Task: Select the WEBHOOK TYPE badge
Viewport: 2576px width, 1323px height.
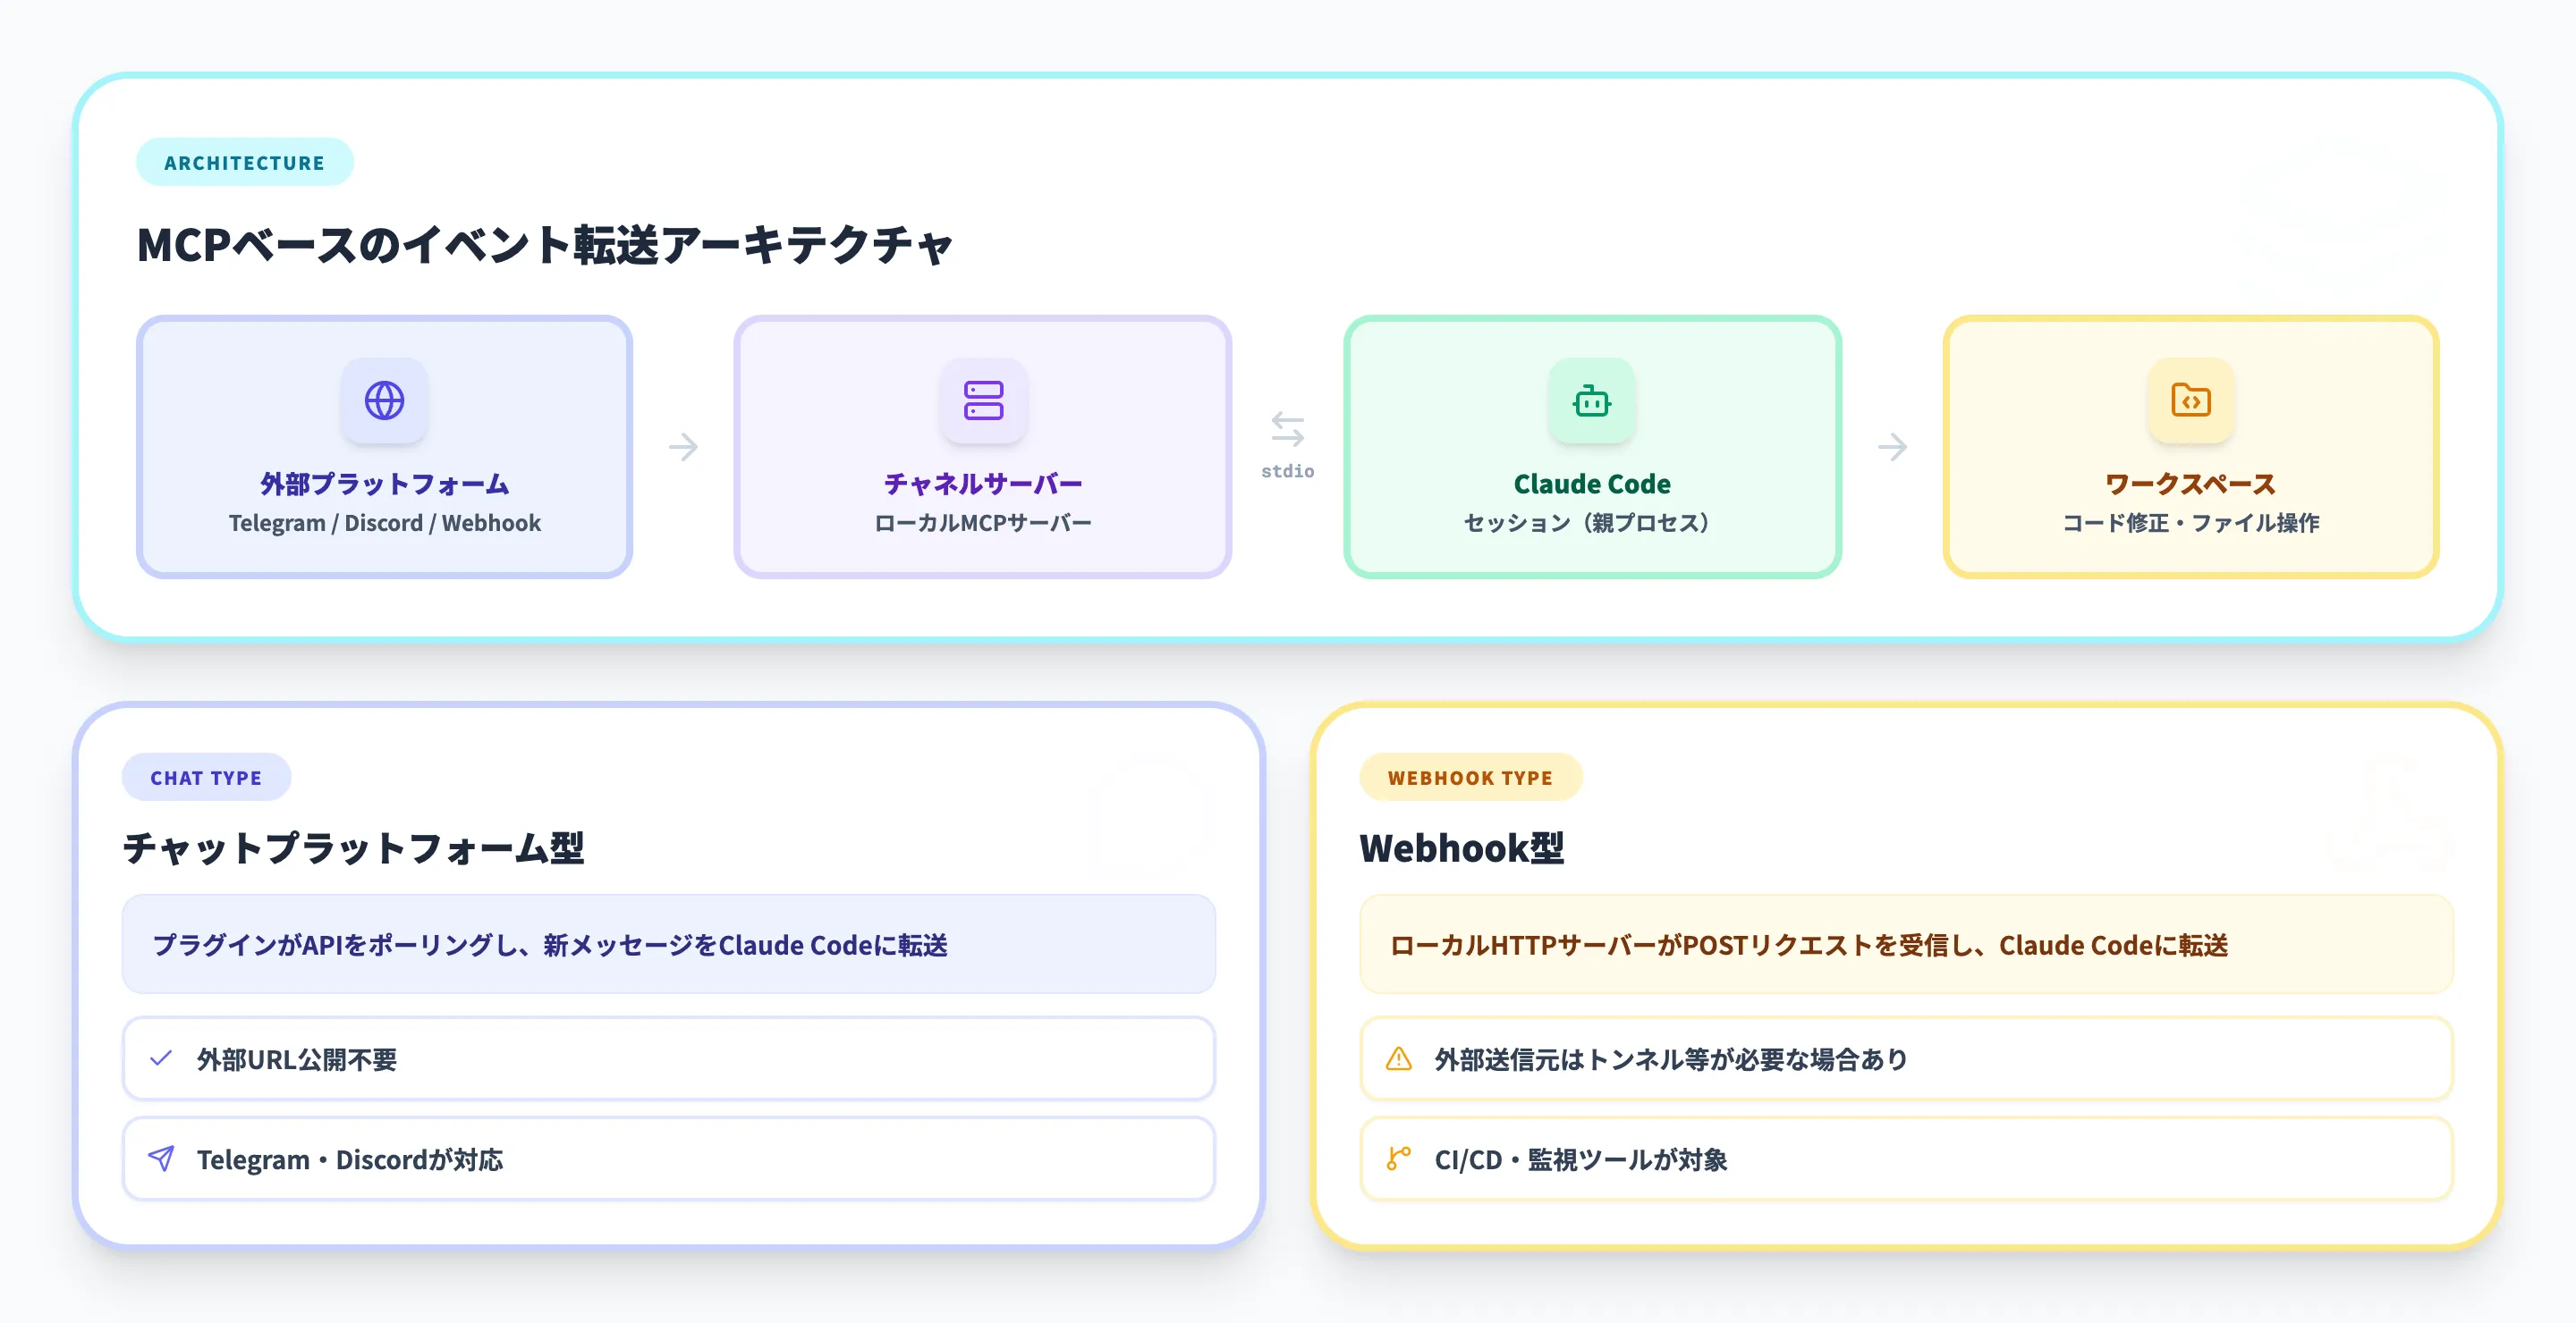Action: (1470, 777)
